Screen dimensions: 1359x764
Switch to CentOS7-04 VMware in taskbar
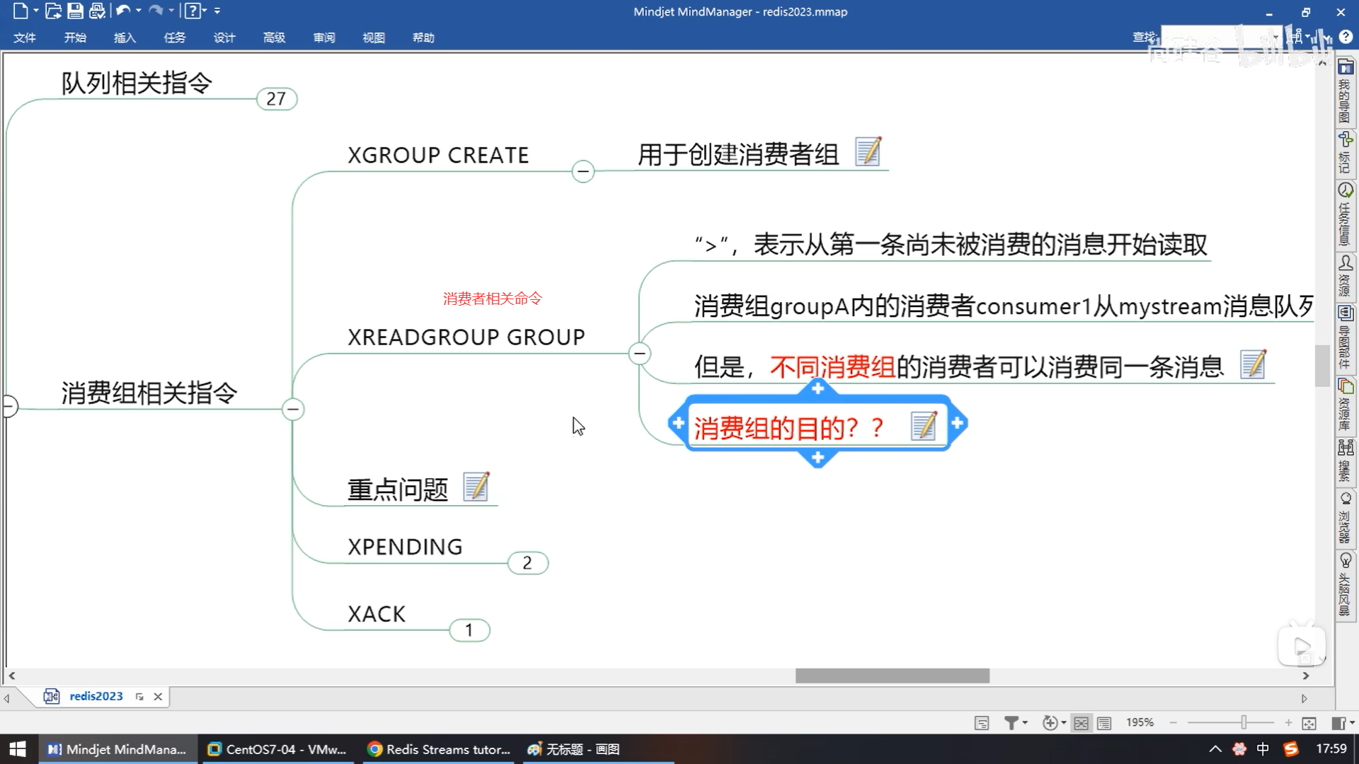279,749
